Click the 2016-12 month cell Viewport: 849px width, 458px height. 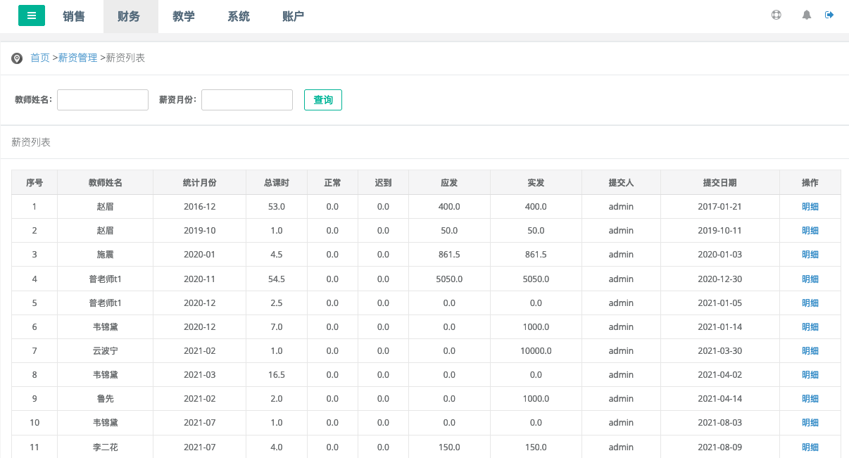199,207
